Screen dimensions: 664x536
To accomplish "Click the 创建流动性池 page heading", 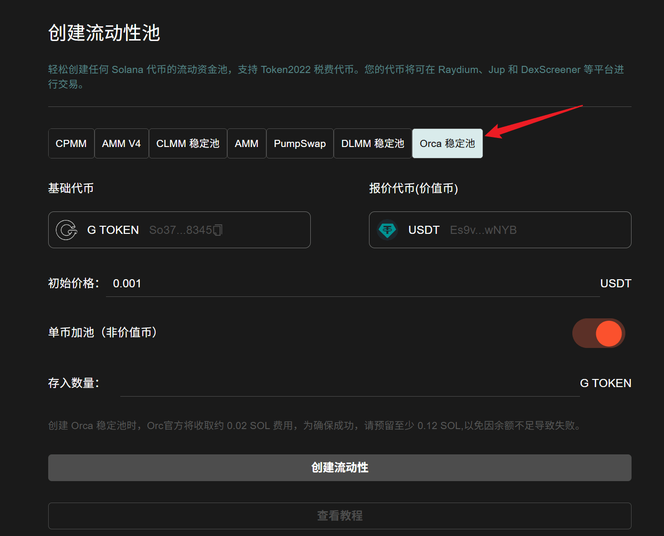I will [104, 33].
